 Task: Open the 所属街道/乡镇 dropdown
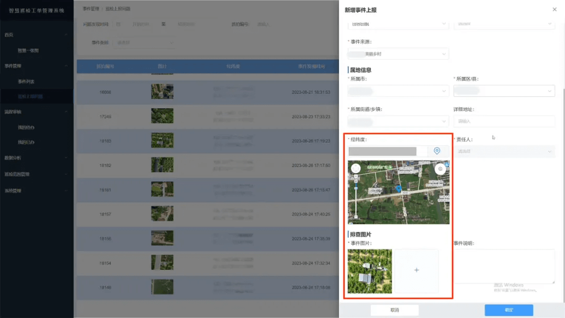coord(398,121)
